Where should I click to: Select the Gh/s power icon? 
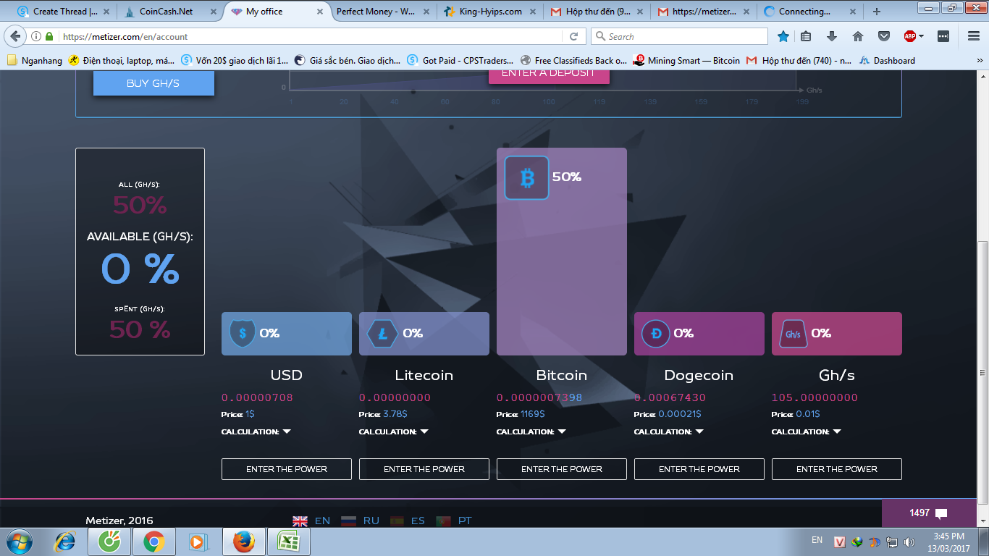(793, 334)
